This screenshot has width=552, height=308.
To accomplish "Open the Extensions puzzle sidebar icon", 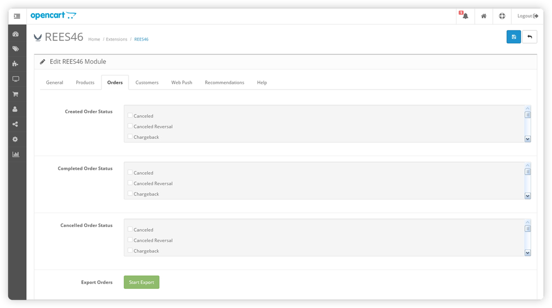I will coord(15,63).
